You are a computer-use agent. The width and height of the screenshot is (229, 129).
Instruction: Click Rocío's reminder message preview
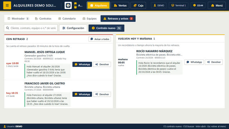click(x=159, y=67)
